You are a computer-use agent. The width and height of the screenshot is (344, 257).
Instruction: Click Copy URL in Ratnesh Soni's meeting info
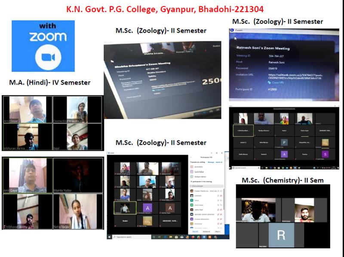click(276, 83)
